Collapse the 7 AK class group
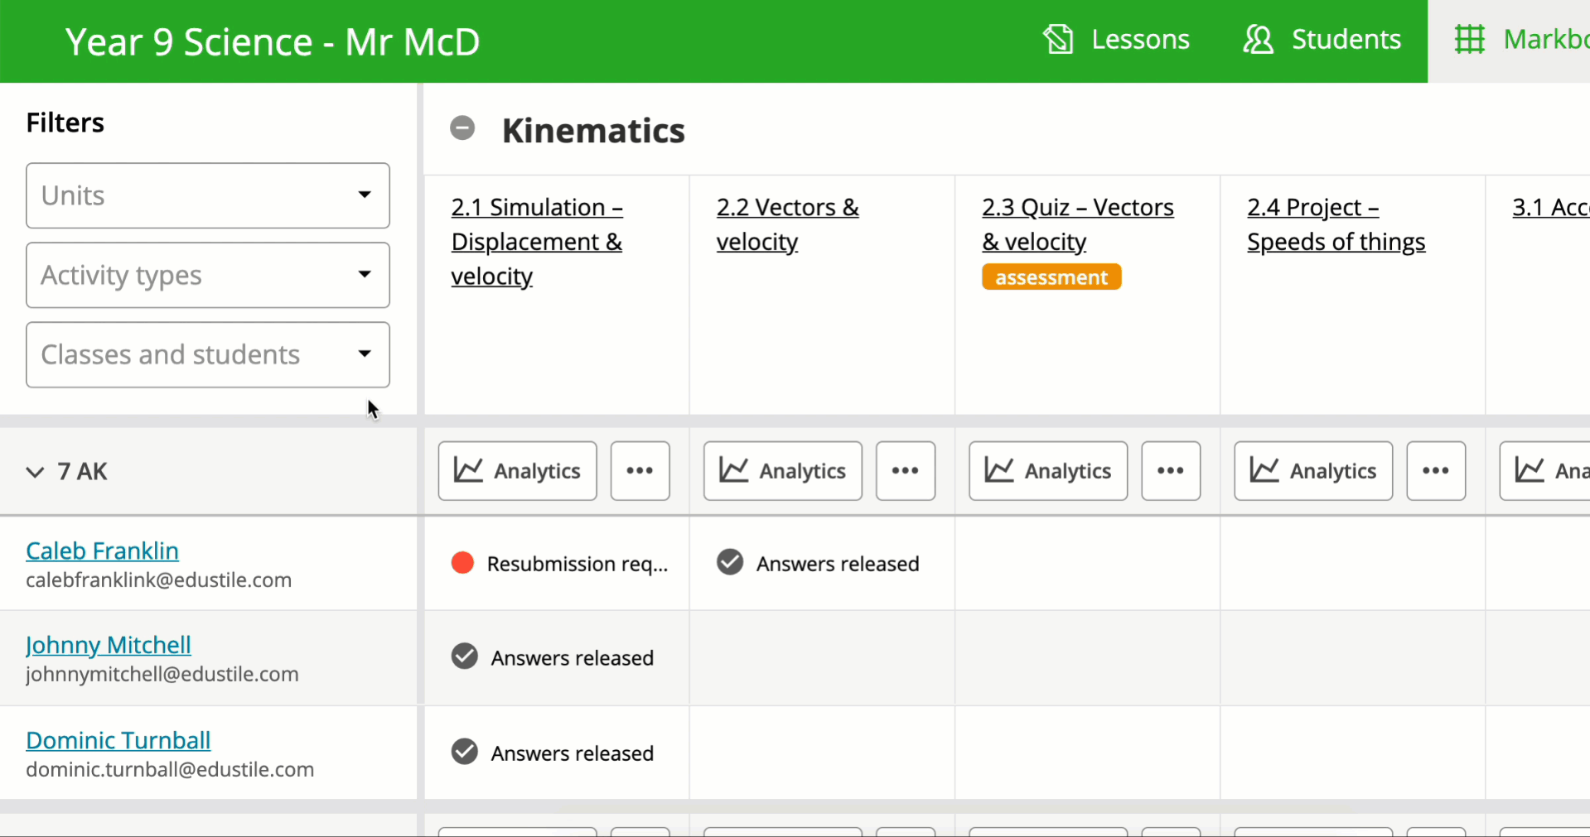The width and height of the screenshot is (1590, 837). click(35, 472)
